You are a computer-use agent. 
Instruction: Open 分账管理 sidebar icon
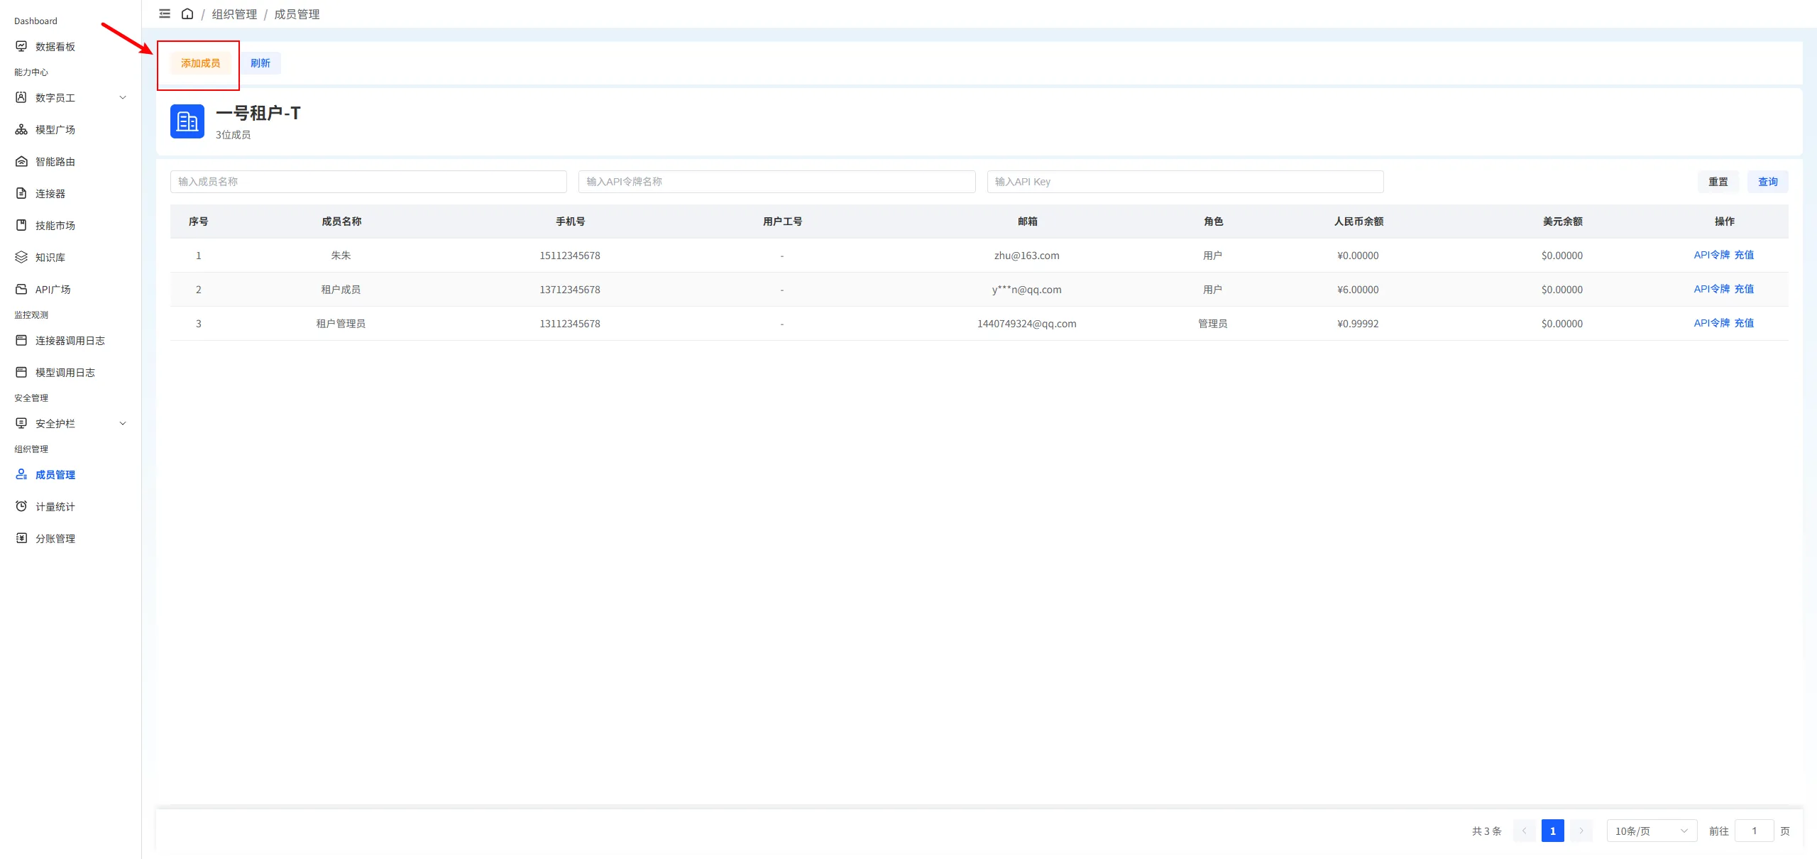click(x=21, y=538)
